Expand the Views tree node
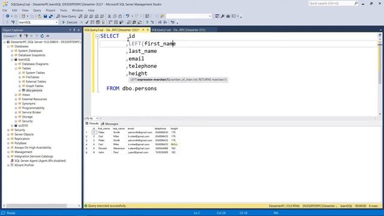The width and height of the screenshot is (384, 216). pyautogui.click(x=16, y=95)
